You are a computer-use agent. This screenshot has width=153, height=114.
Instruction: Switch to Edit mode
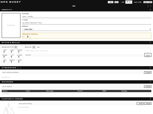click(x=122, y=2)
